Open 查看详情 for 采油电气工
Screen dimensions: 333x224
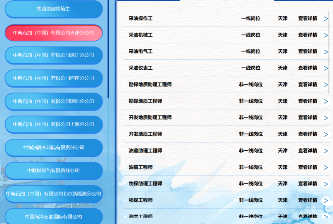pyautogui.click(x=307, y=52)
